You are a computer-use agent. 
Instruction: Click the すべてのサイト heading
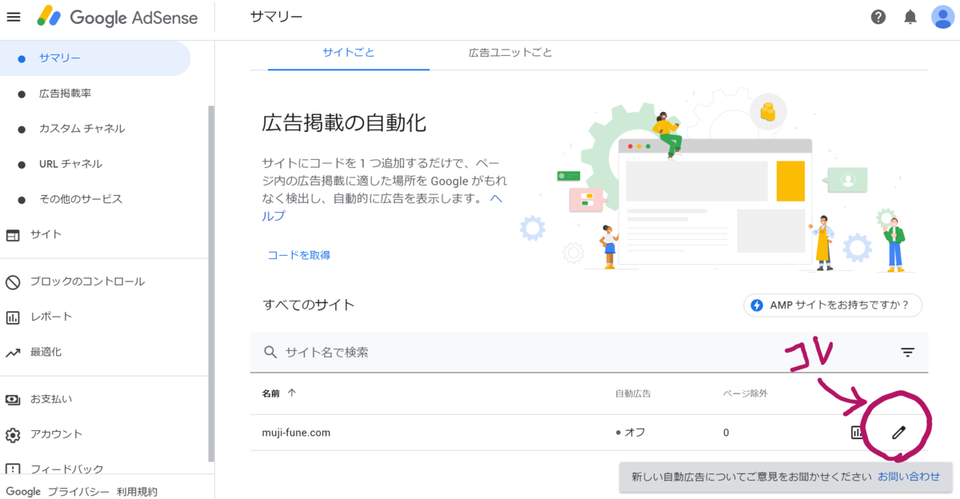click(309, 305)
